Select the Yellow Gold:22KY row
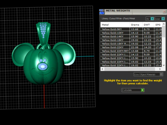The image size is (167, 125). (x=131, y=47)
